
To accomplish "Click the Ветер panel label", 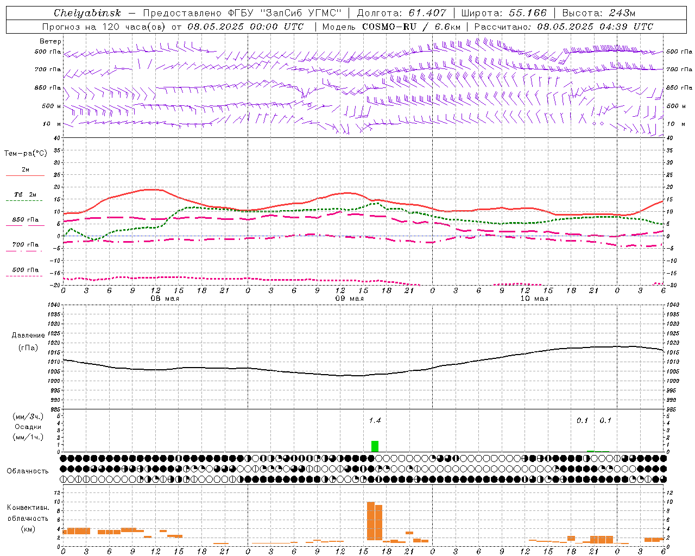I will click(50, 41).
